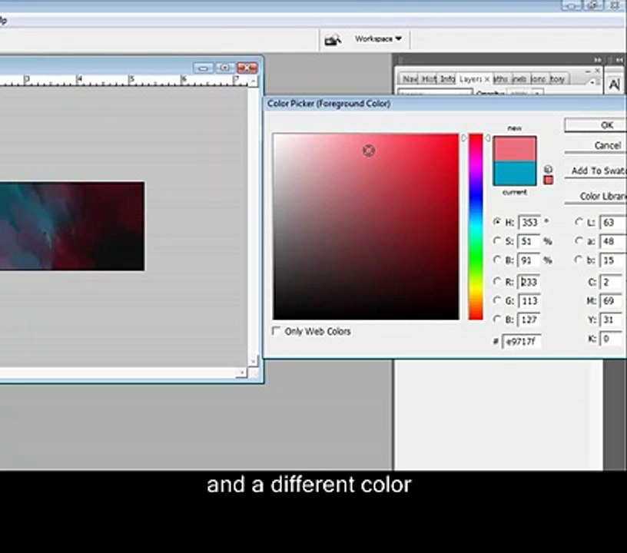This screenshot has width=627, height=553.
Task: Select the H hue radio button
Action: 497,221
